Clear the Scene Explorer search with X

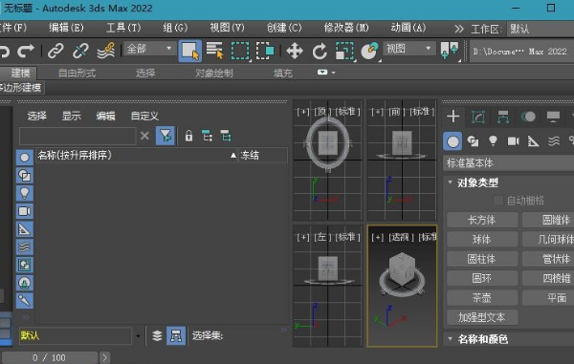[144, 136]
